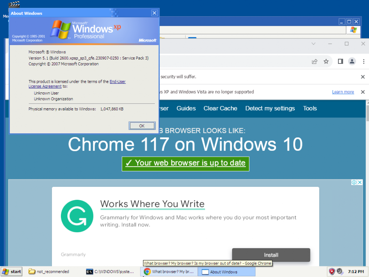Open the Guides navigation item
This screenshot has width=369, height=277.
coord(186,108)
